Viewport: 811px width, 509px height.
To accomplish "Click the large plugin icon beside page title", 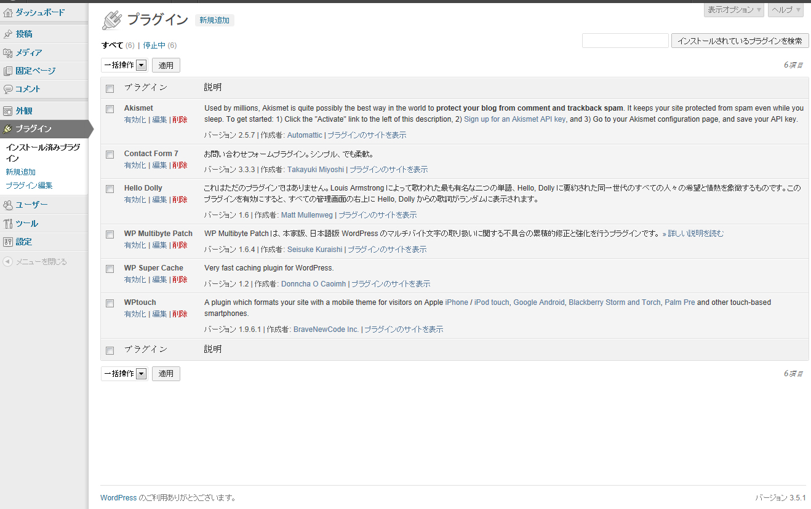I will point(112,20).
